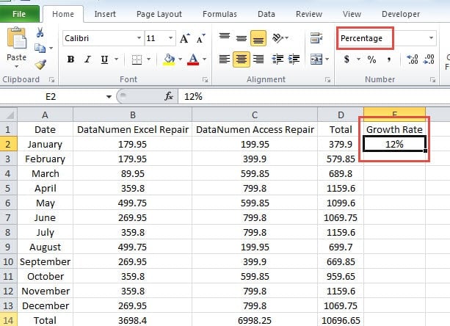450x326 pixels.
Task: Select column A header
Action: point(45,115)
